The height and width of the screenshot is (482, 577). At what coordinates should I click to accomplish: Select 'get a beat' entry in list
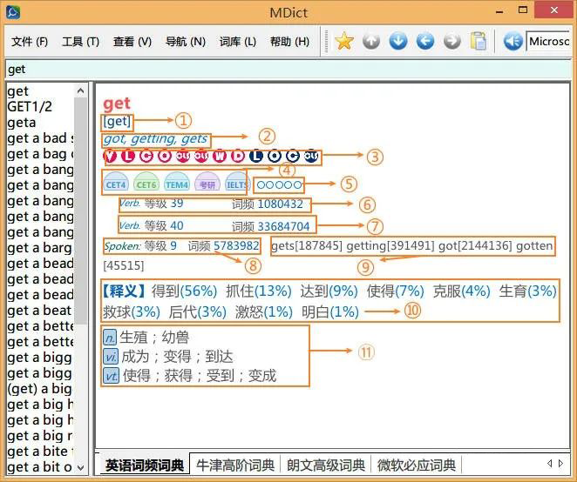pos(40,311)
